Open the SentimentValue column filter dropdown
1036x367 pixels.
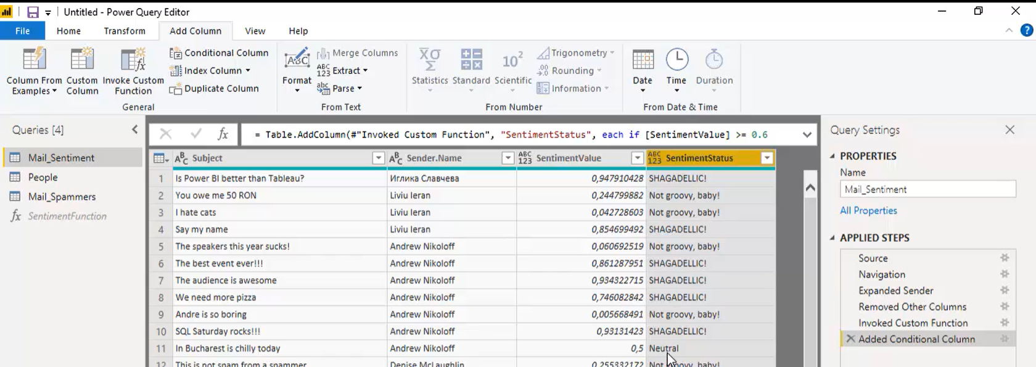point(637,159)
